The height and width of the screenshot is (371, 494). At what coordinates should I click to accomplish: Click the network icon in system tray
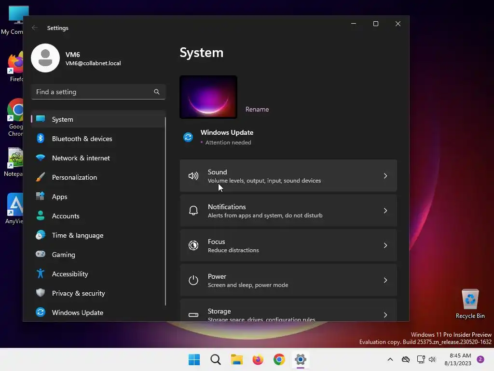(421, 359)
